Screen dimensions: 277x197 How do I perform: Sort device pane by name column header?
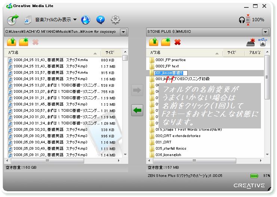pyautogui.click(x=184, y=53)
